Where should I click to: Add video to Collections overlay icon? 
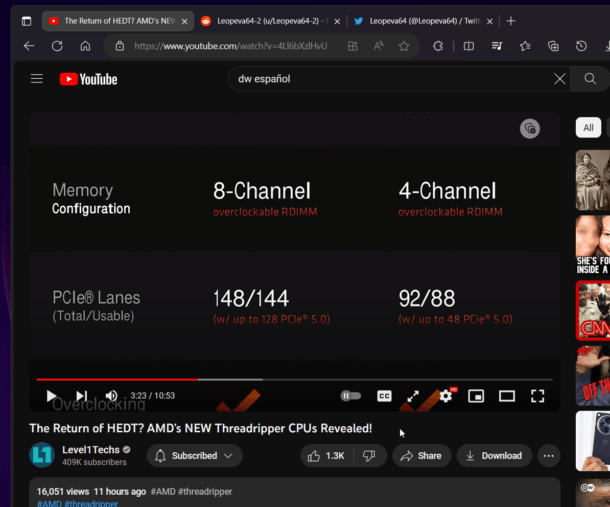pos(530,128)
